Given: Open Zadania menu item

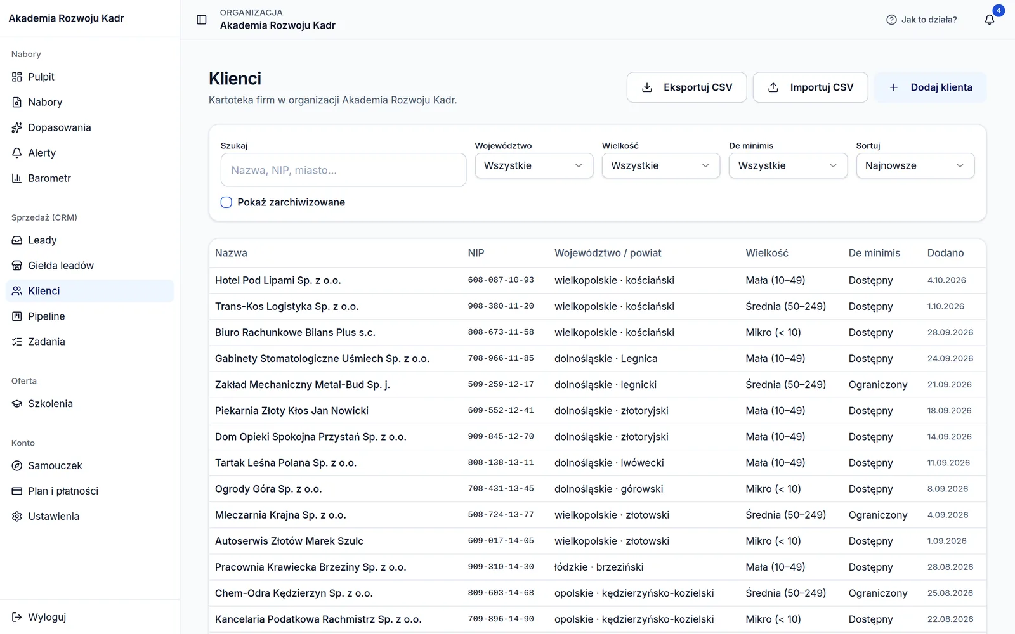Looking at the screenshot, I should coord(89,342).
